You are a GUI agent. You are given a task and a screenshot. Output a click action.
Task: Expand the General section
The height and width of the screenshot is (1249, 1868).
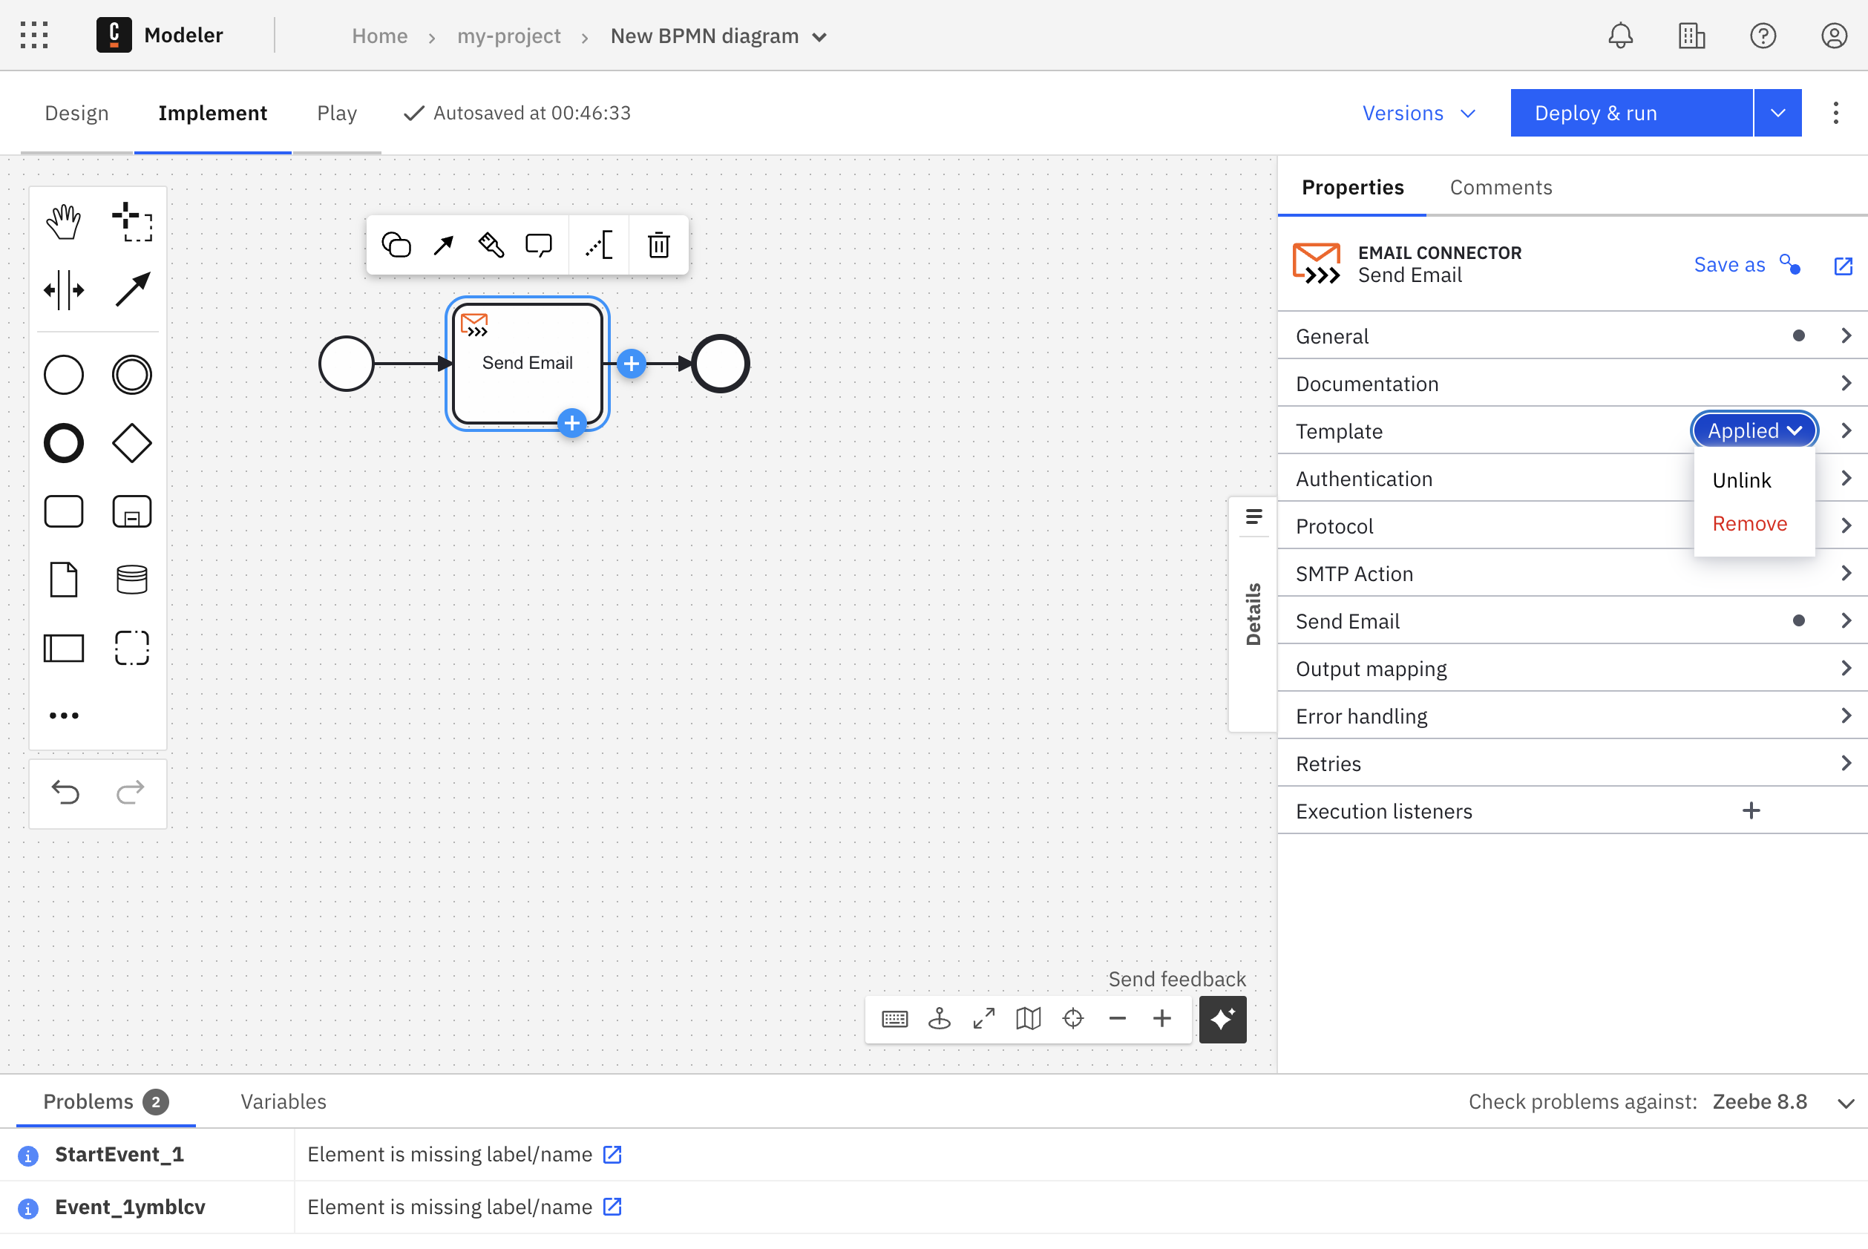tap(1573, 336)
